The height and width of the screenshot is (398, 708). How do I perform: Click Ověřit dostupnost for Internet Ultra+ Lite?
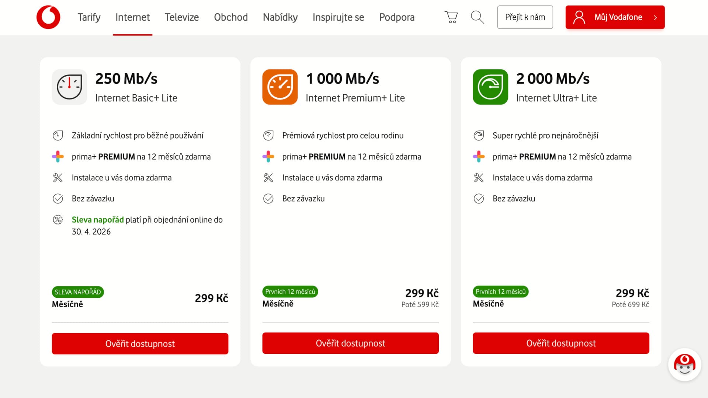point(561,343)
